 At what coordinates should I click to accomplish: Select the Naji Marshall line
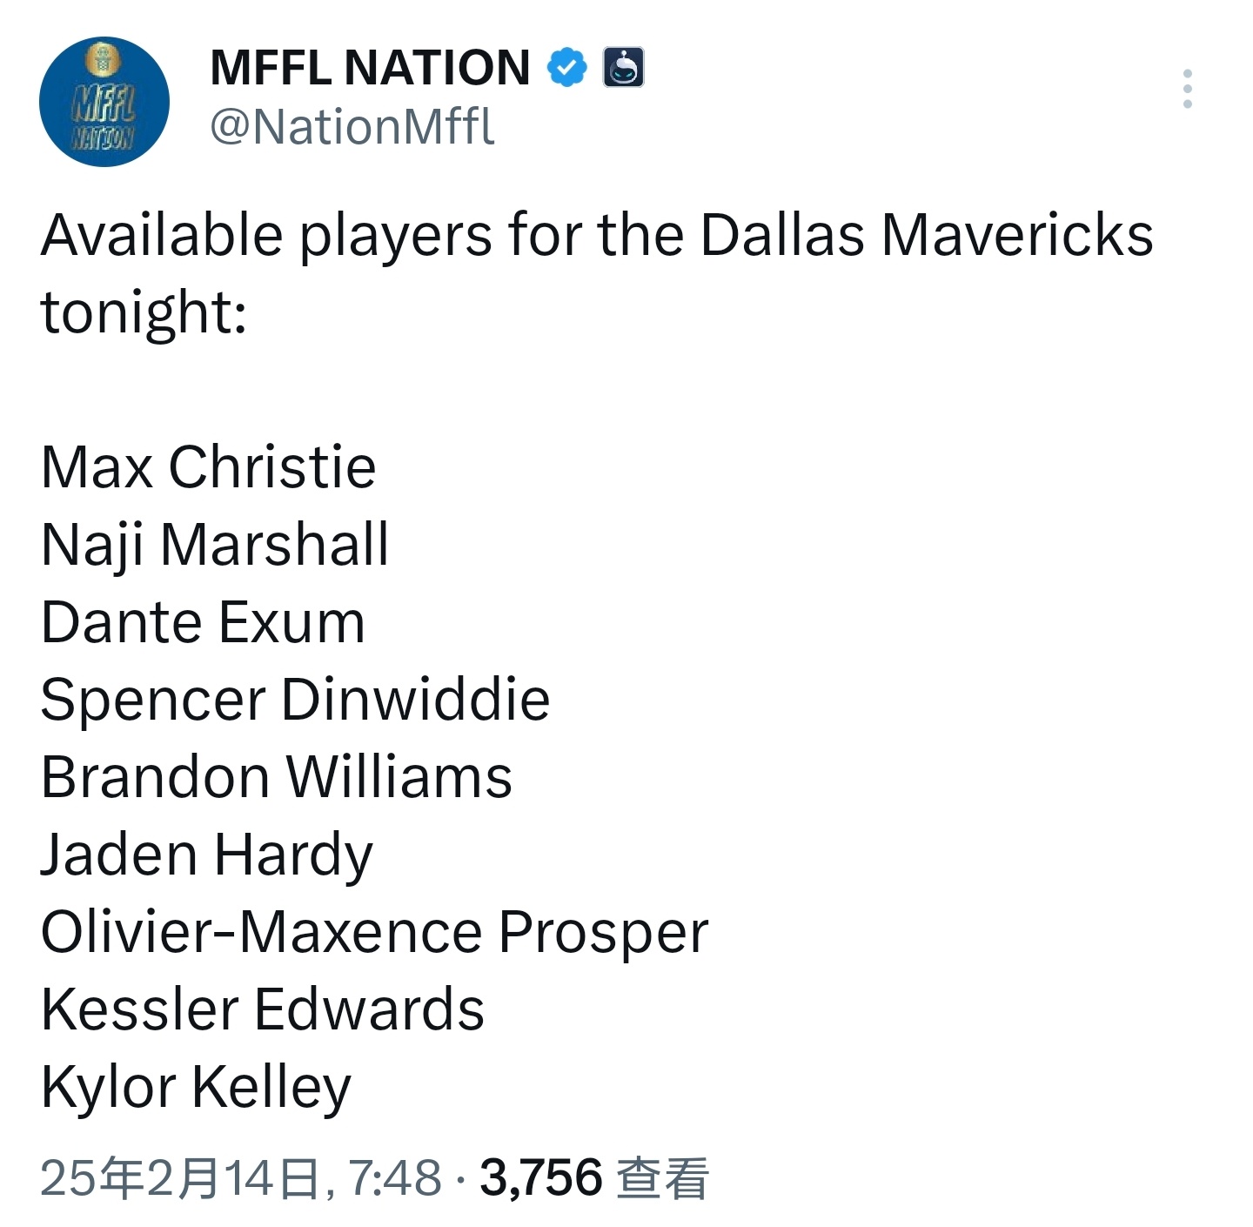click(x=215, y=546)
